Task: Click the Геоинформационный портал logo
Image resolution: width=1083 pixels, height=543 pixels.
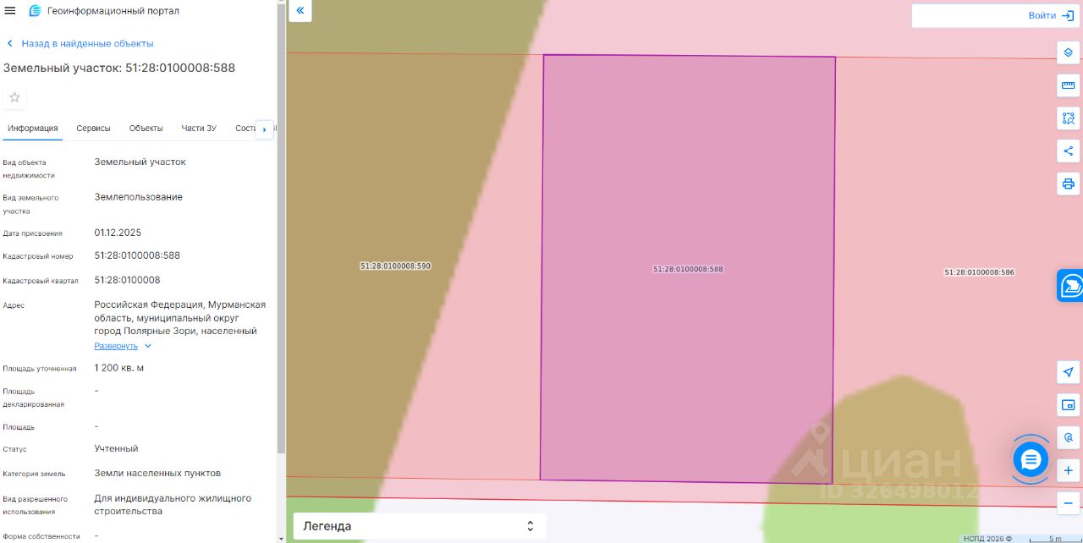Action: [x=103, y=11]
